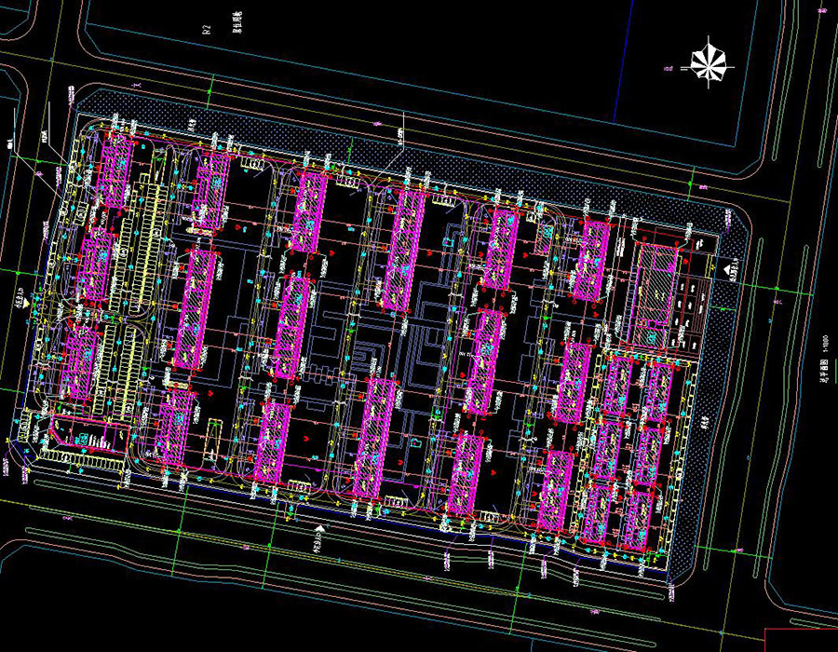Click the north arrow compass symbol
838x652 pixels.
click(710, 63)
